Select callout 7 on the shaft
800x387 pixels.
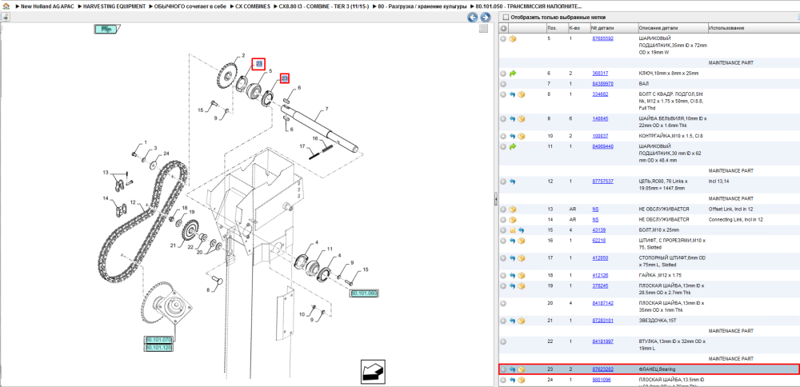pos(326,109)
